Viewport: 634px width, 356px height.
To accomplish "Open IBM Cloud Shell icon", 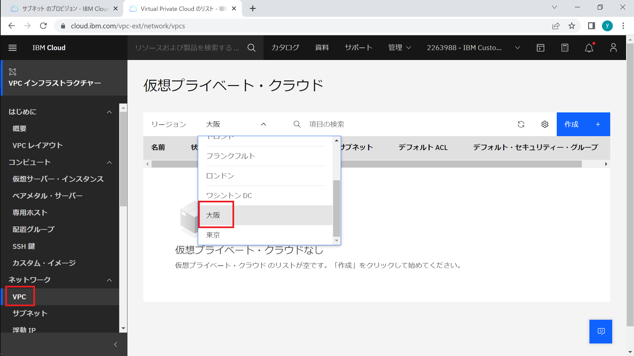I will click(541, 48).
